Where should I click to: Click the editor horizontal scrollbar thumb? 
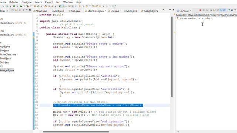point(76,132)
